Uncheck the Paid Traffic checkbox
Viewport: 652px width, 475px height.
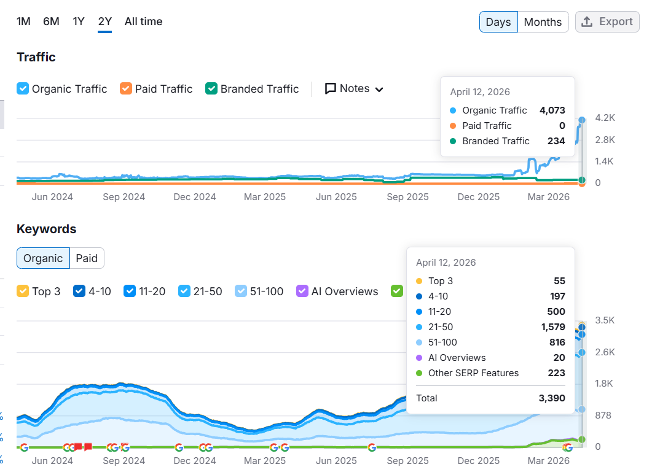point(126,88)
